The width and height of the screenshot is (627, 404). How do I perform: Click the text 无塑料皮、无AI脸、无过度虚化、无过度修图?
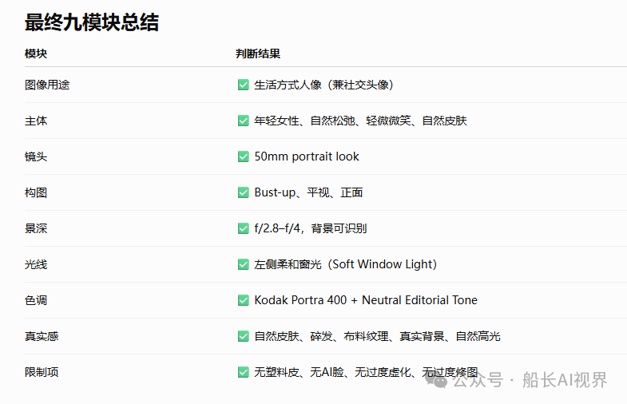tap(367, 372)
